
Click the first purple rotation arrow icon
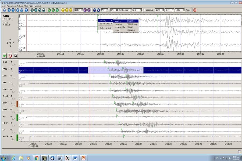point(85,10)
